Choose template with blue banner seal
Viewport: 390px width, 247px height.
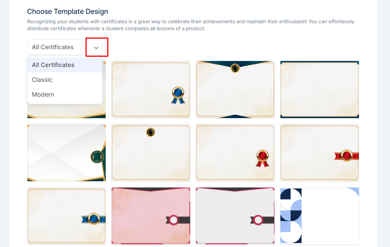pyautogui.click(x=66, y=216)
